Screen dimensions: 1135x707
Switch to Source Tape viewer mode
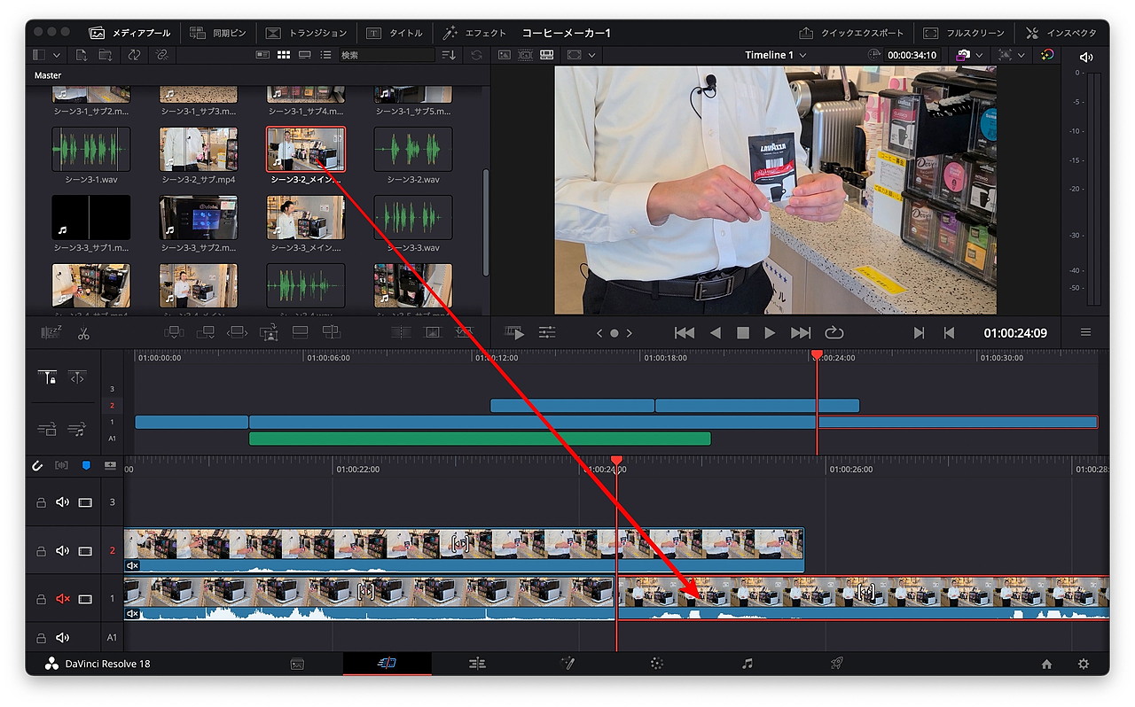point(526,55)
